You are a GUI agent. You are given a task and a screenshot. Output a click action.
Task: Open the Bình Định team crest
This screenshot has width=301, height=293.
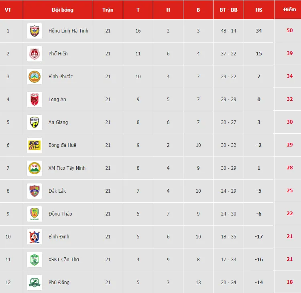pos(34,237)
